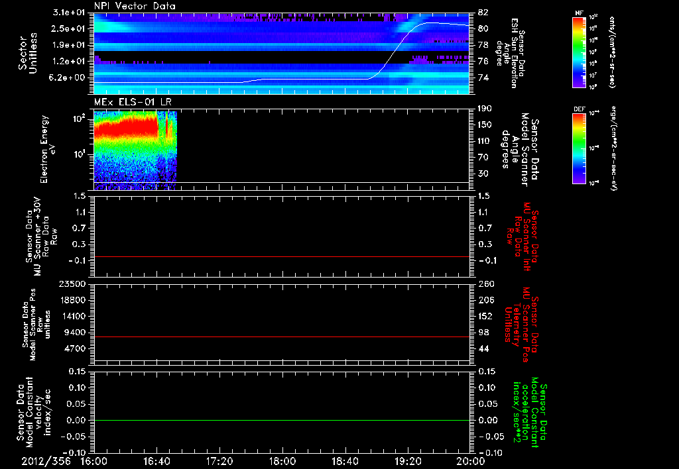Click the Model Scanner Pos Raw axis title
This screenshot has width=679, height=469.
coord(36,325)
